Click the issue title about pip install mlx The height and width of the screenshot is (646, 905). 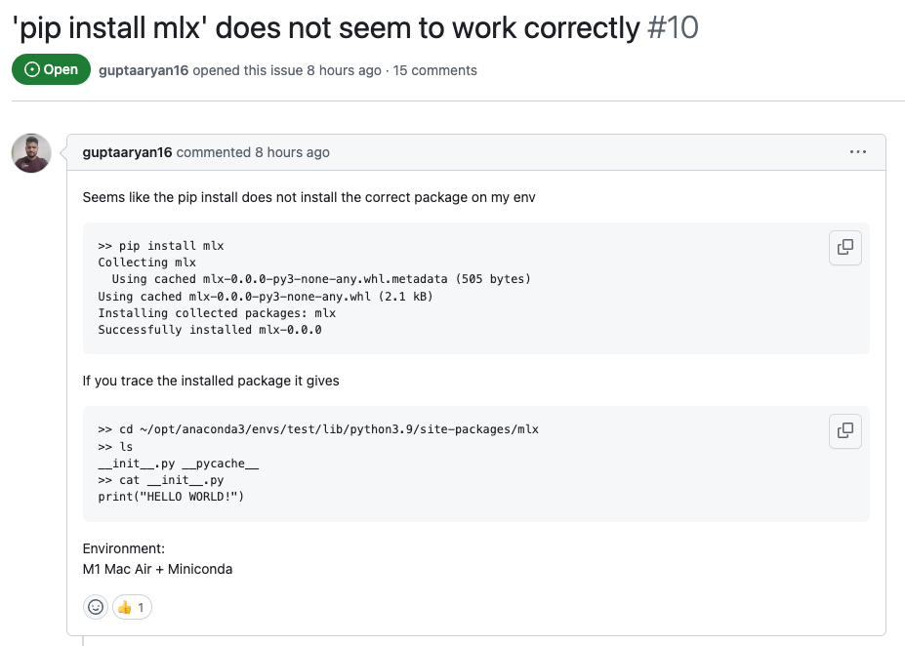(326, 27)
